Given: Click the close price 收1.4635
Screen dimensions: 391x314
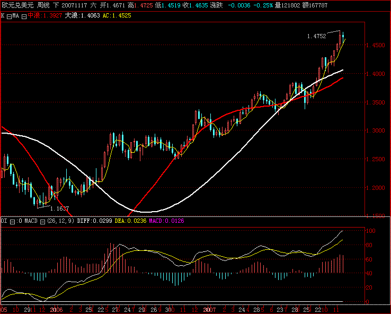Looking at the screenshot, I should click(x=196, y=5).
